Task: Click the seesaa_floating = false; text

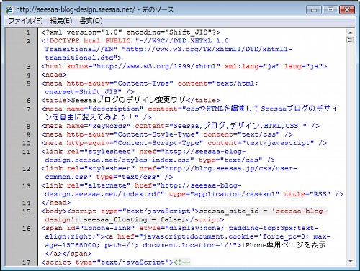Action: pos(135,220)
